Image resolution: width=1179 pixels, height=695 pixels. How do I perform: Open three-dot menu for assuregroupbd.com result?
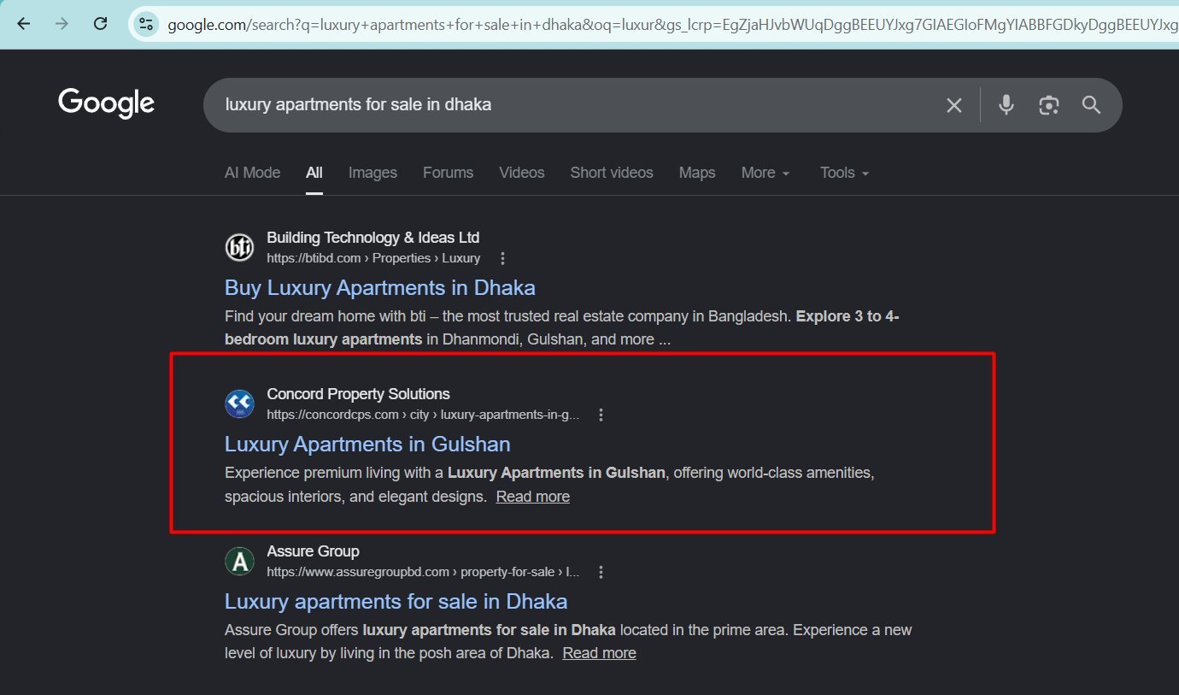point(601,572)
